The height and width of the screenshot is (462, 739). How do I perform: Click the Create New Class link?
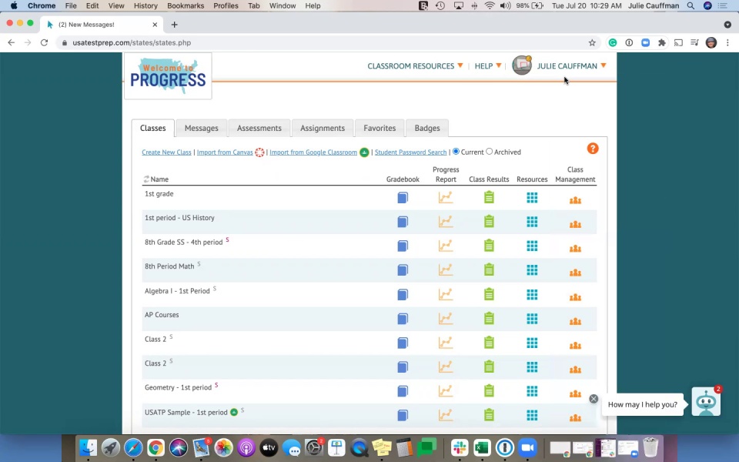[166, 152]
